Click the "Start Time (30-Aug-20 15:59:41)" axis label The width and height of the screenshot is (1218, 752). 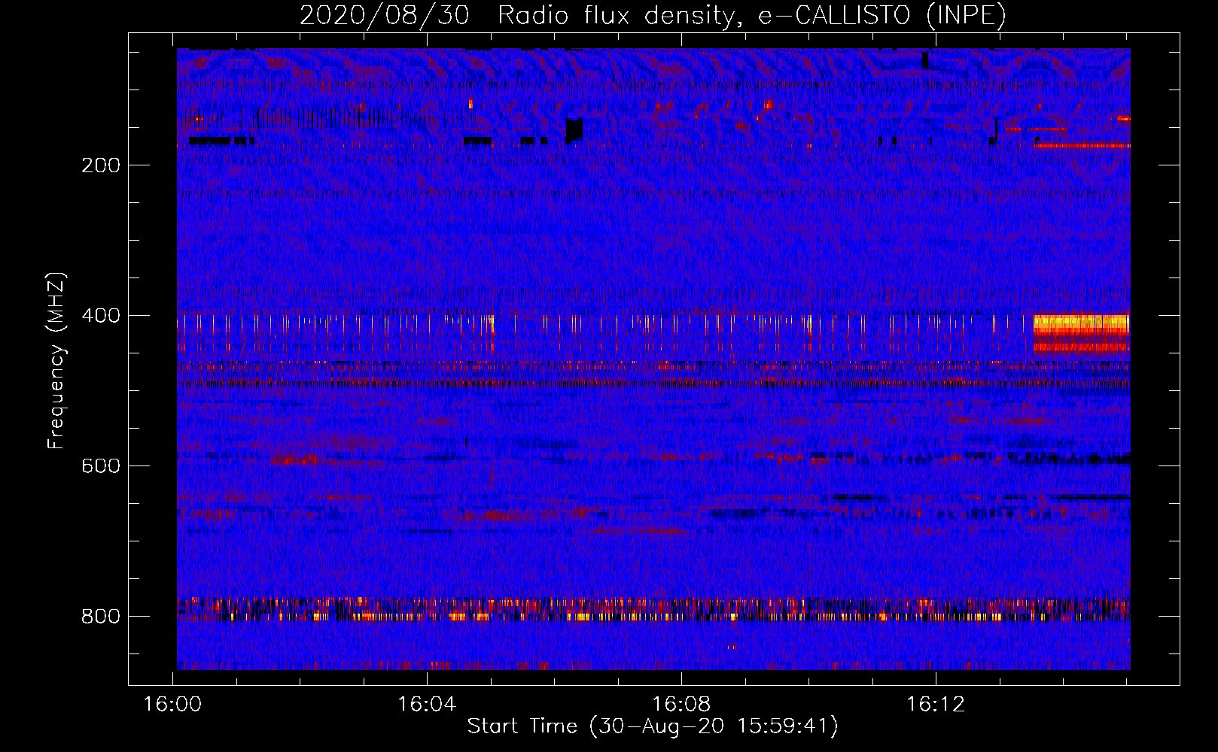tap(653, 726)
